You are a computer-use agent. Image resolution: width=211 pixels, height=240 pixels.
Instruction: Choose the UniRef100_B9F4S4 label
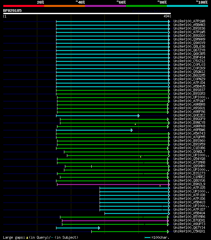pyautogui.click(x=189, y=57)
